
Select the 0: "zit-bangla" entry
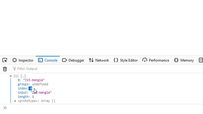pyautogui.click(x=31, y=80)
